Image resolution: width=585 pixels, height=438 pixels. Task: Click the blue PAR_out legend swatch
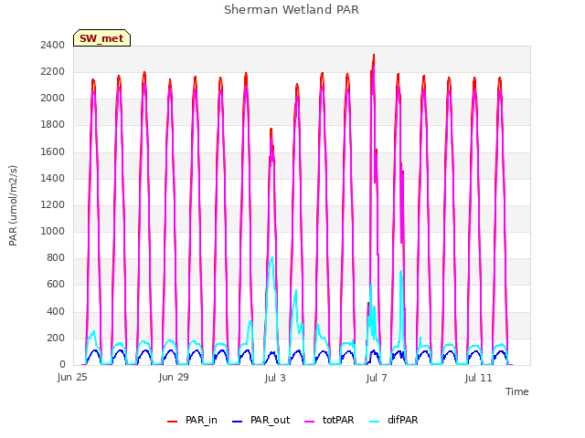[x=237, y=422]
